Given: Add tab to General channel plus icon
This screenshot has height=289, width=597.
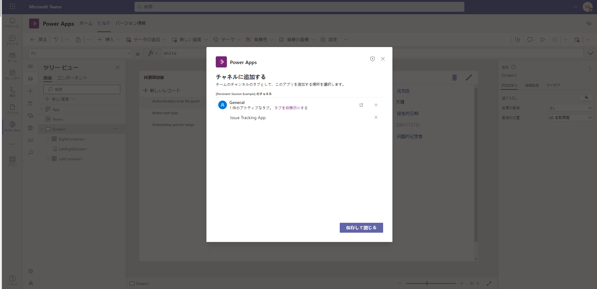Looking at the screenshot, I should click(376, 105).
